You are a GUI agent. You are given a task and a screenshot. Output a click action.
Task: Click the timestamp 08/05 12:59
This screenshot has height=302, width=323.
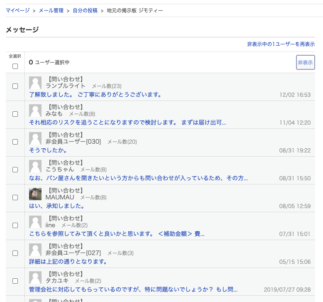coord(295,206)
